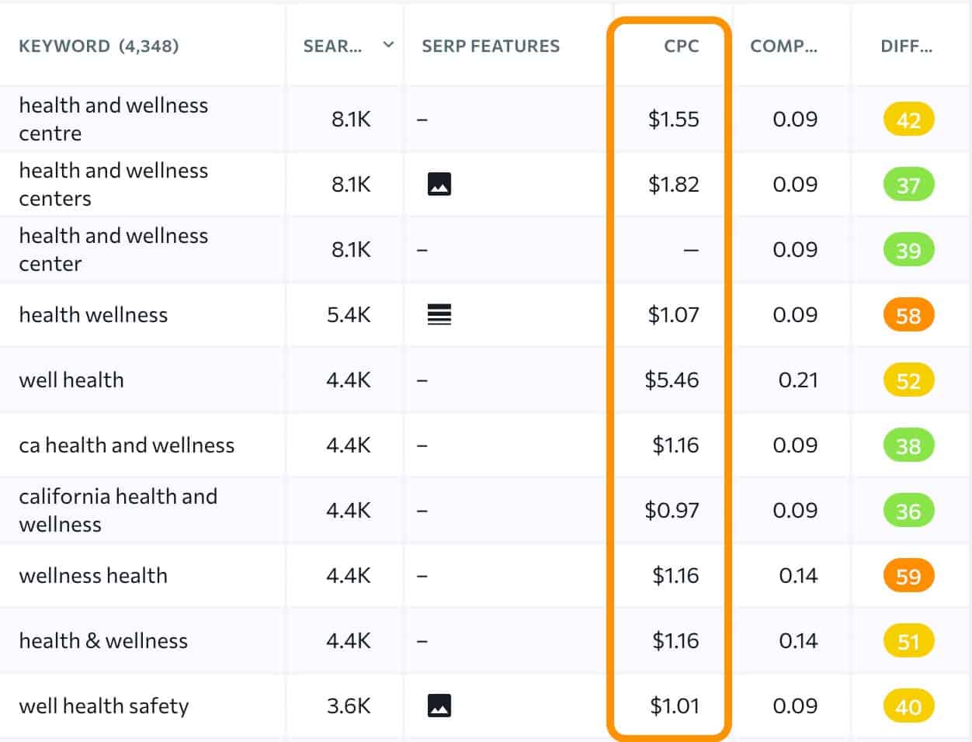Viewport: 972px width, 742px height.
Task: Select the green 37 difficulty badge
Action: (x=907, y=184)
